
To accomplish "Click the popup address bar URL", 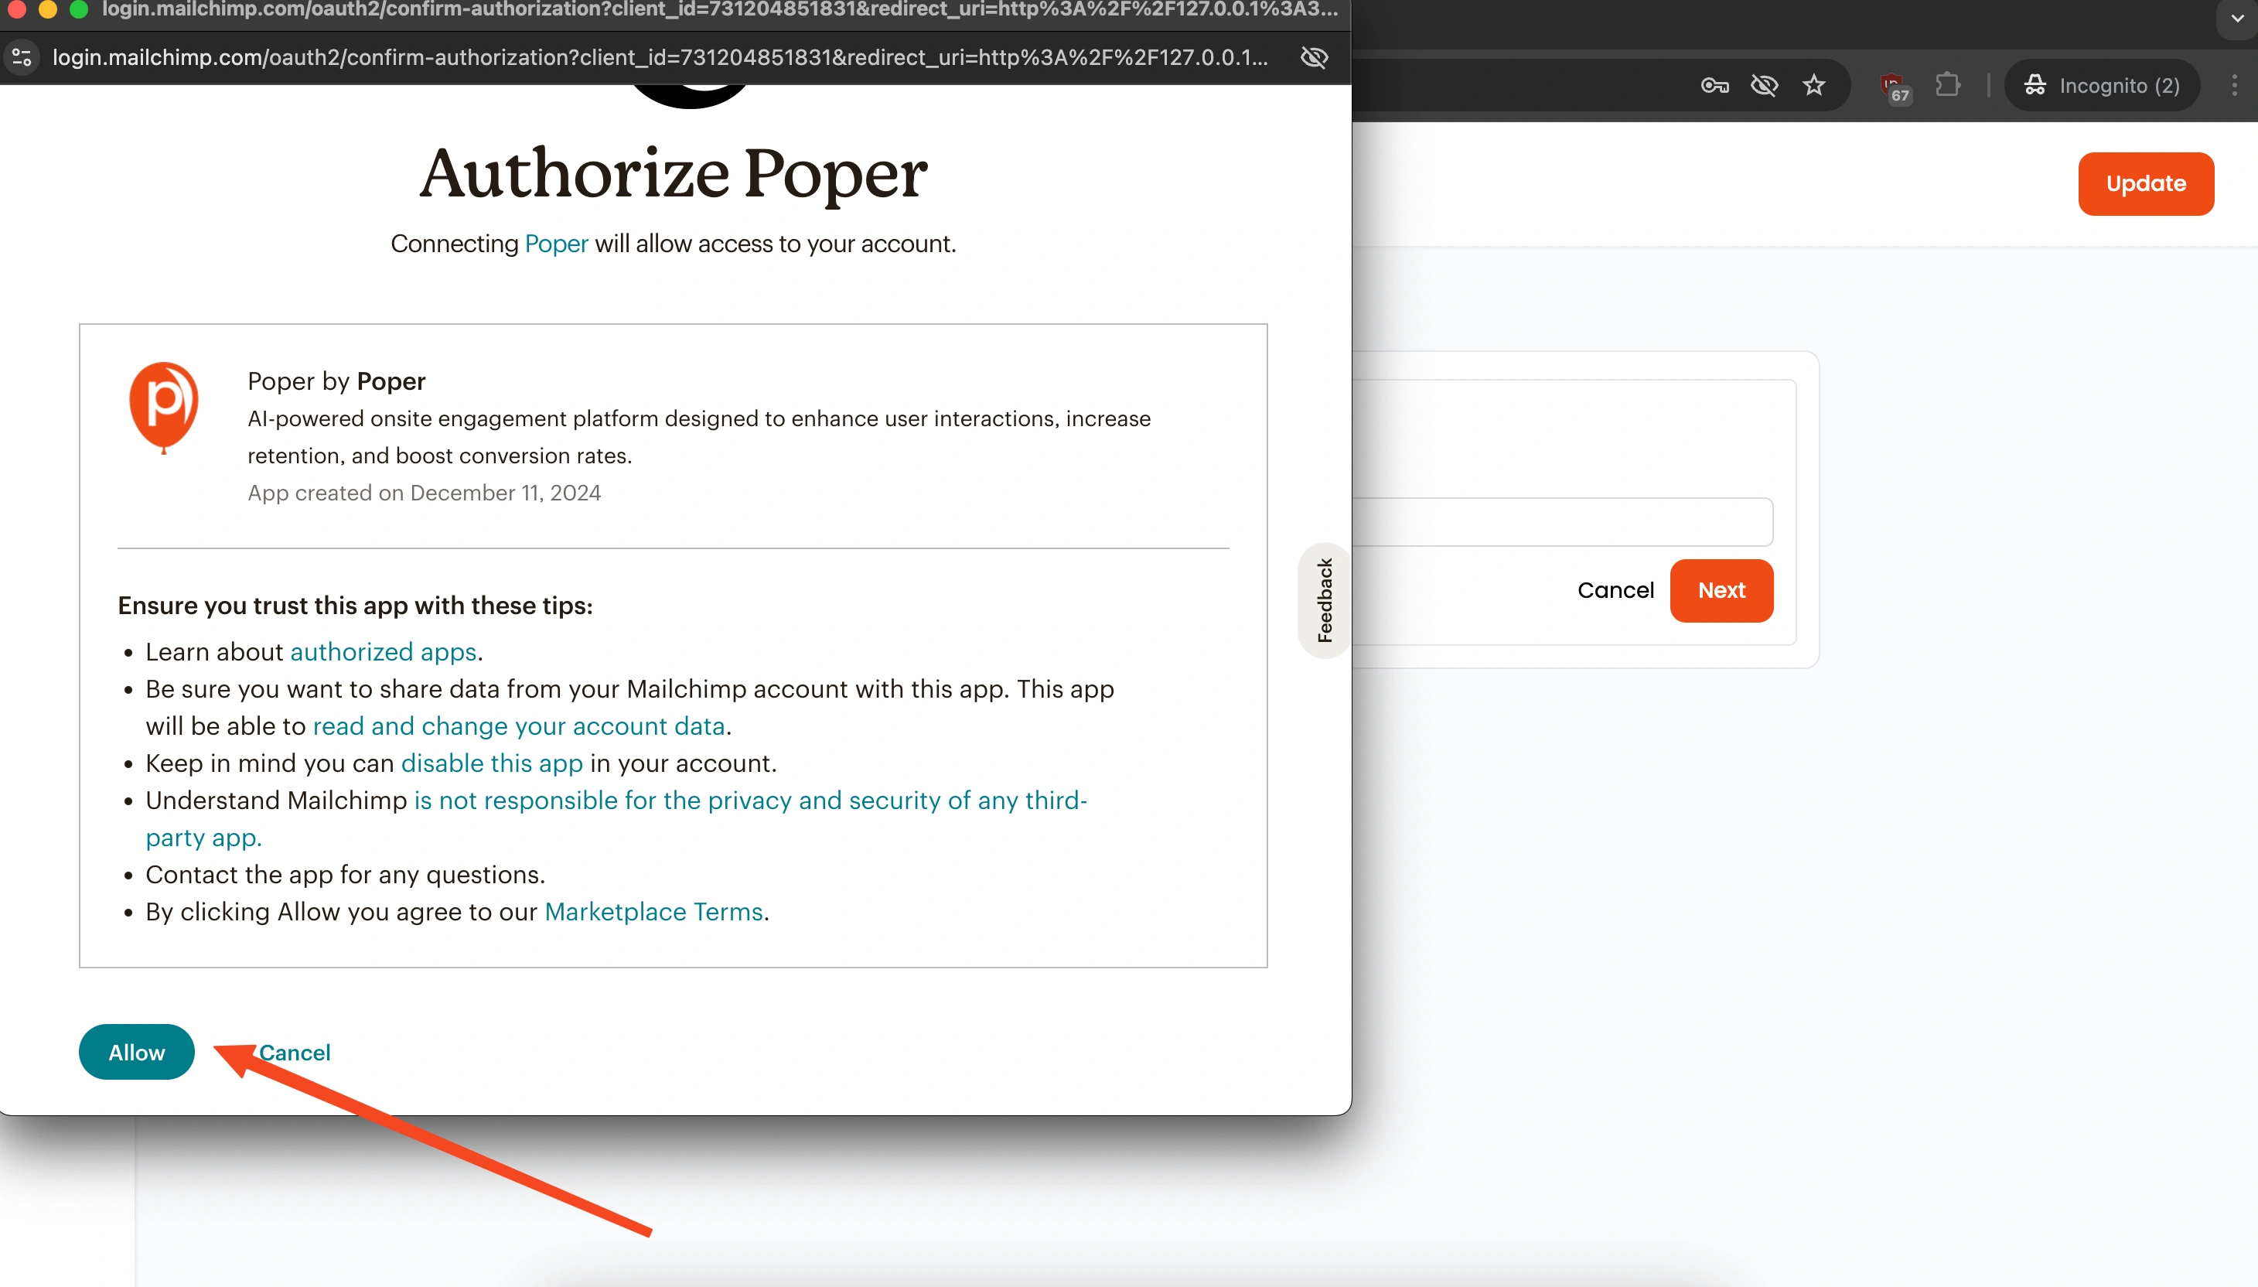I will [x=660, y=57].
